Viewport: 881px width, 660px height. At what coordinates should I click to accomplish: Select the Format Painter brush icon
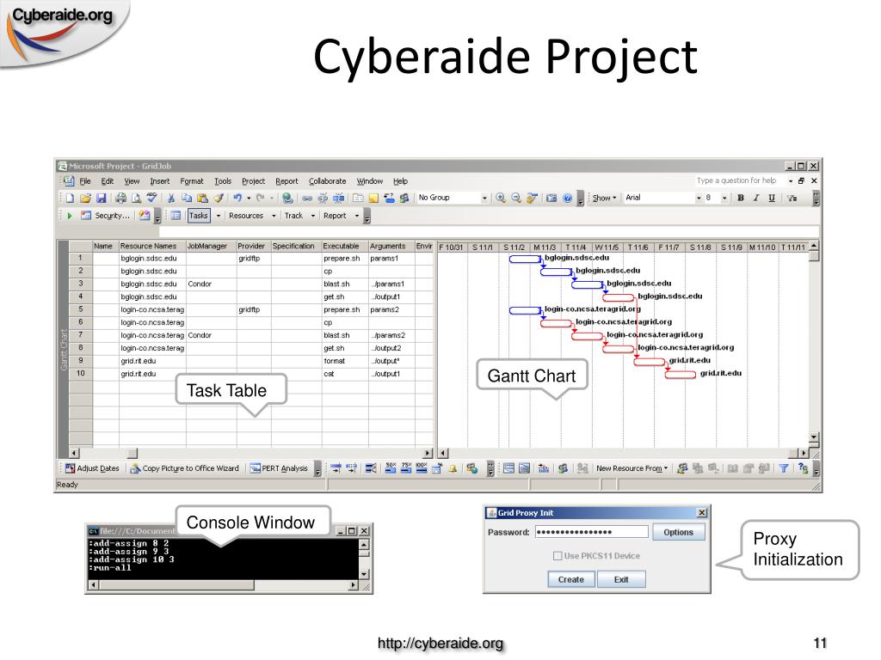click(218, 199)
